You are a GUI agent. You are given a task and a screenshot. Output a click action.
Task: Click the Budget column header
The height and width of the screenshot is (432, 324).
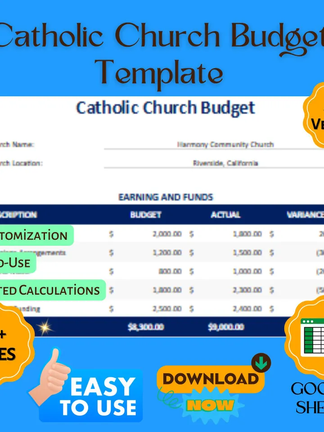point(146,215)
